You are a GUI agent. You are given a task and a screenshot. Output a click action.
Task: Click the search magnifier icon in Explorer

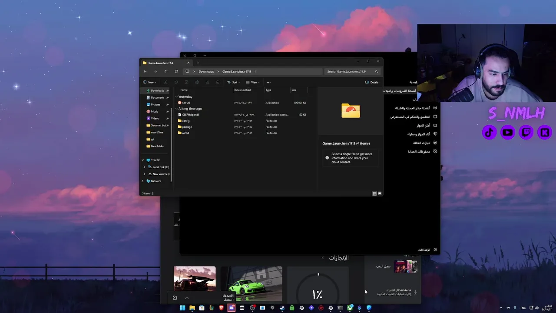[x=377, y=71]
